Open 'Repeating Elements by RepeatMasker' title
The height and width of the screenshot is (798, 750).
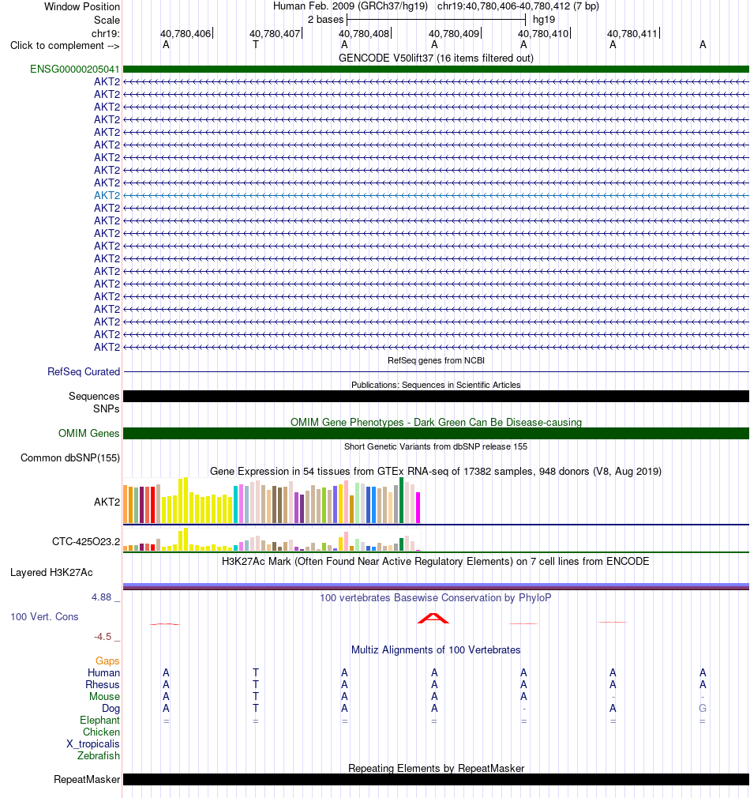tap(436, 768)
